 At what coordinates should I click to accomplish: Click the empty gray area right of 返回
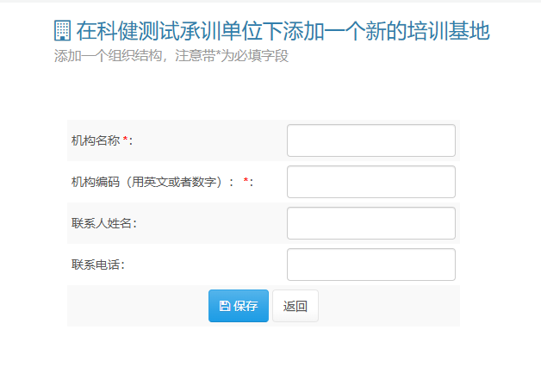[x=388, y=306]
